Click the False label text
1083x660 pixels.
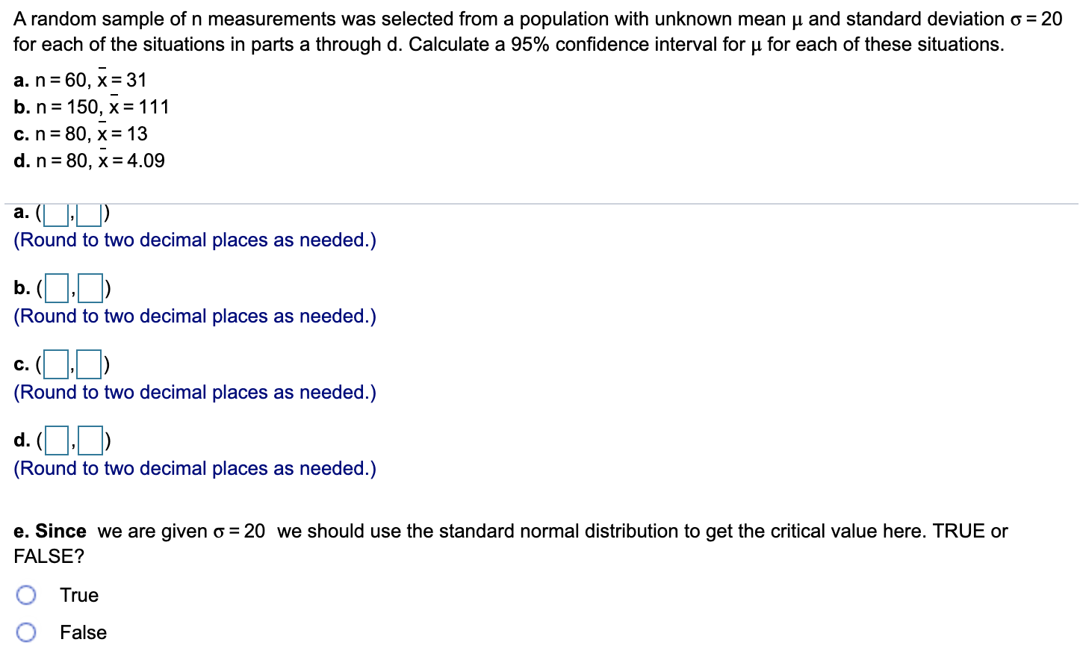[82, 632]
